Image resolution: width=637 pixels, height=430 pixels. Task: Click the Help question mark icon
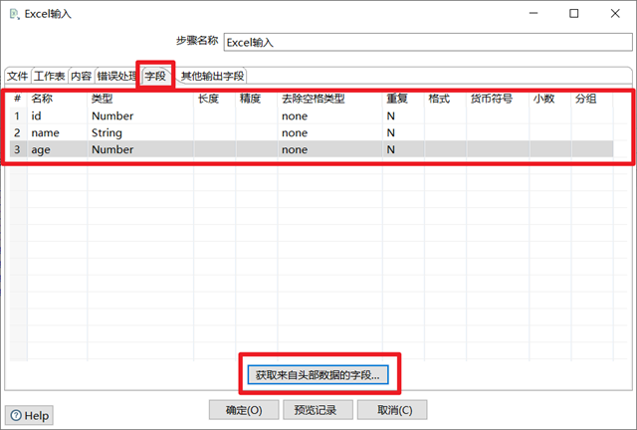click(16, 415)
